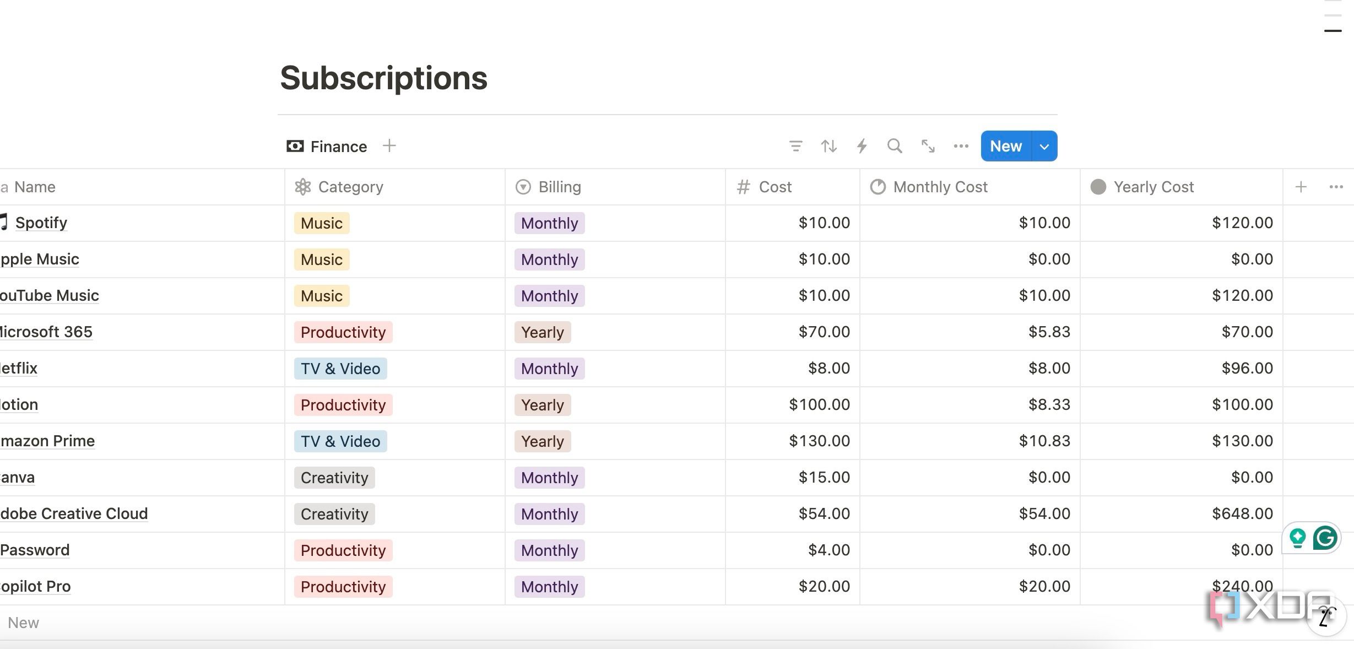
Task: Add a new property with the plus column button
Action: pyautogui.click(x=1300, y=187)
